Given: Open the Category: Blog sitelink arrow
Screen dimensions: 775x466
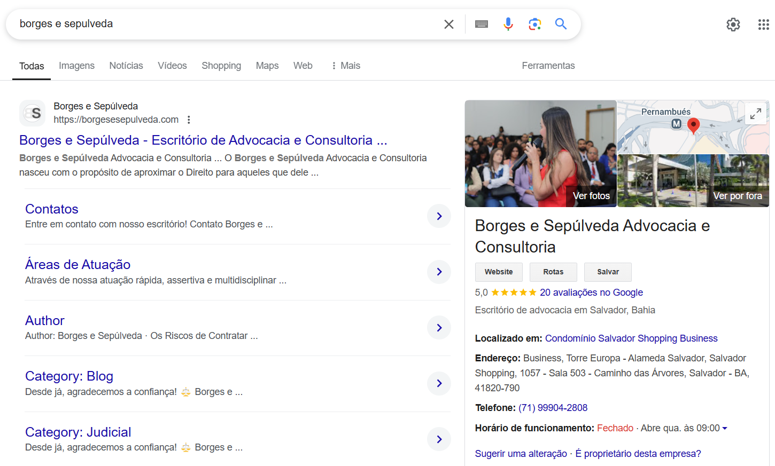Looking at the screenshot, I should coord(439,383).
